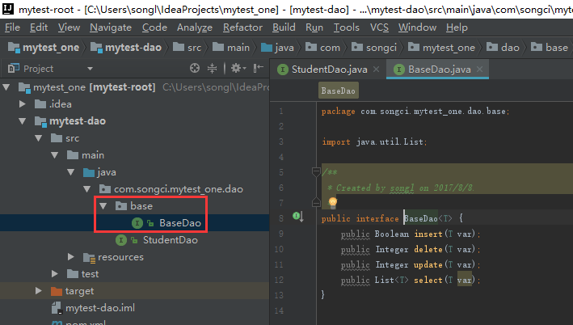Expand the .idea folder
573x325 pixels.
23,104
